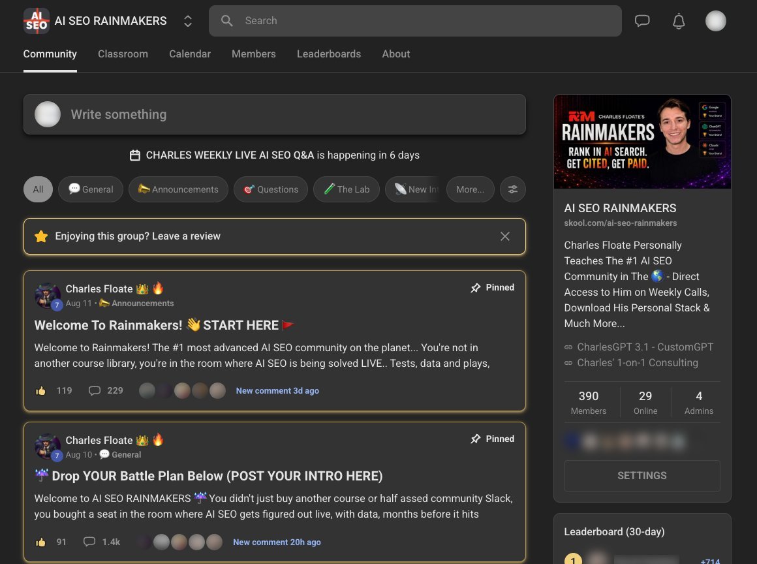Open the AI SEO group logo
This screenshot has width=757, height=564.
[36, 21]
